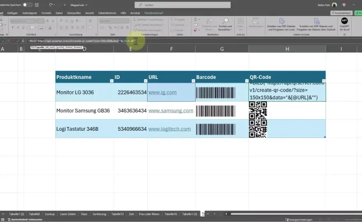The height and width of the screenshot is (222, 362).
Task: Open Sortieren und Filtern
Action: pos(209,25)
